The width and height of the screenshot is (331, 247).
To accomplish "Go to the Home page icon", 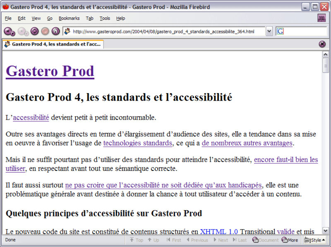I will [55, 31].
